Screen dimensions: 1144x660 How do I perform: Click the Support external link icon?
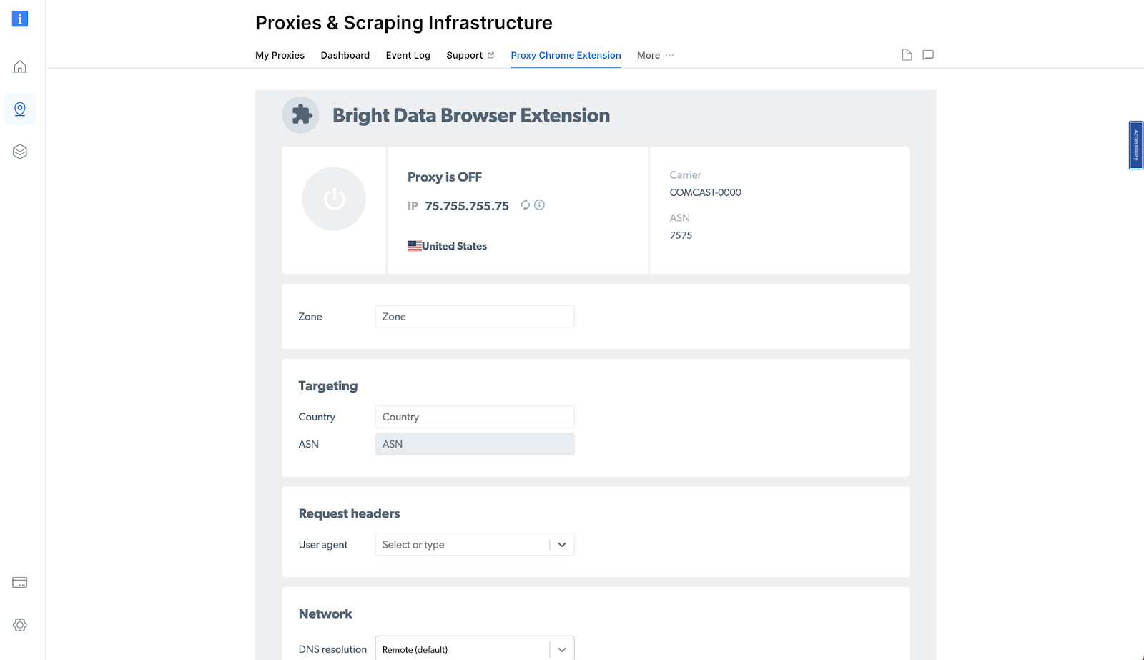490,55
